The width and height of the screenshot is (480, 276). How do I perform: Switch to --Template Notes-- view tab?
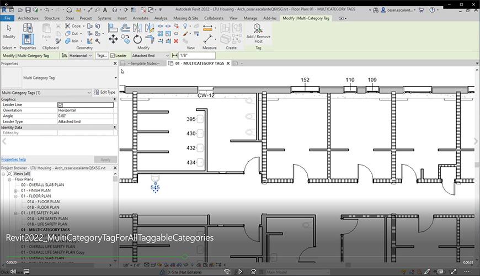click(x=143, y=63)
